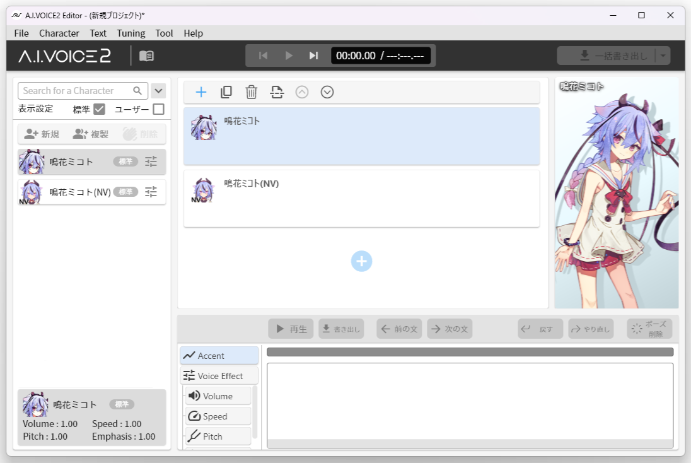Click the tuning list vertical scrollbar
The height and width of the screenshot is (463, 691).
coord(255,413)
